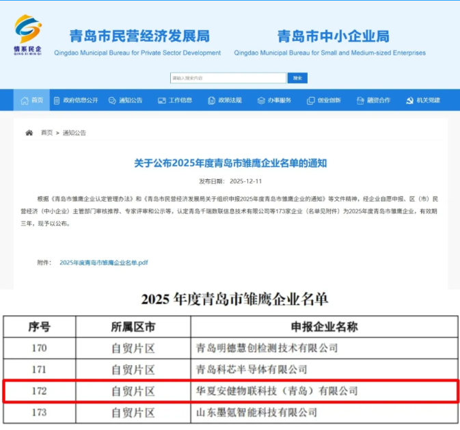Click the 情系民企 site logo

click(28, 33)
